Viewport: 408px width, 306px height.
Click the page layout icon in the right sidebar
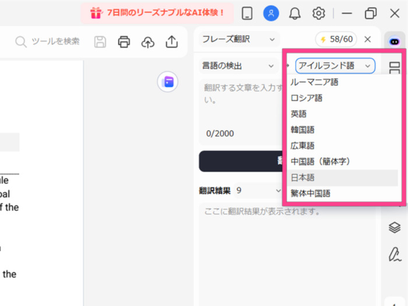(395, 68)
